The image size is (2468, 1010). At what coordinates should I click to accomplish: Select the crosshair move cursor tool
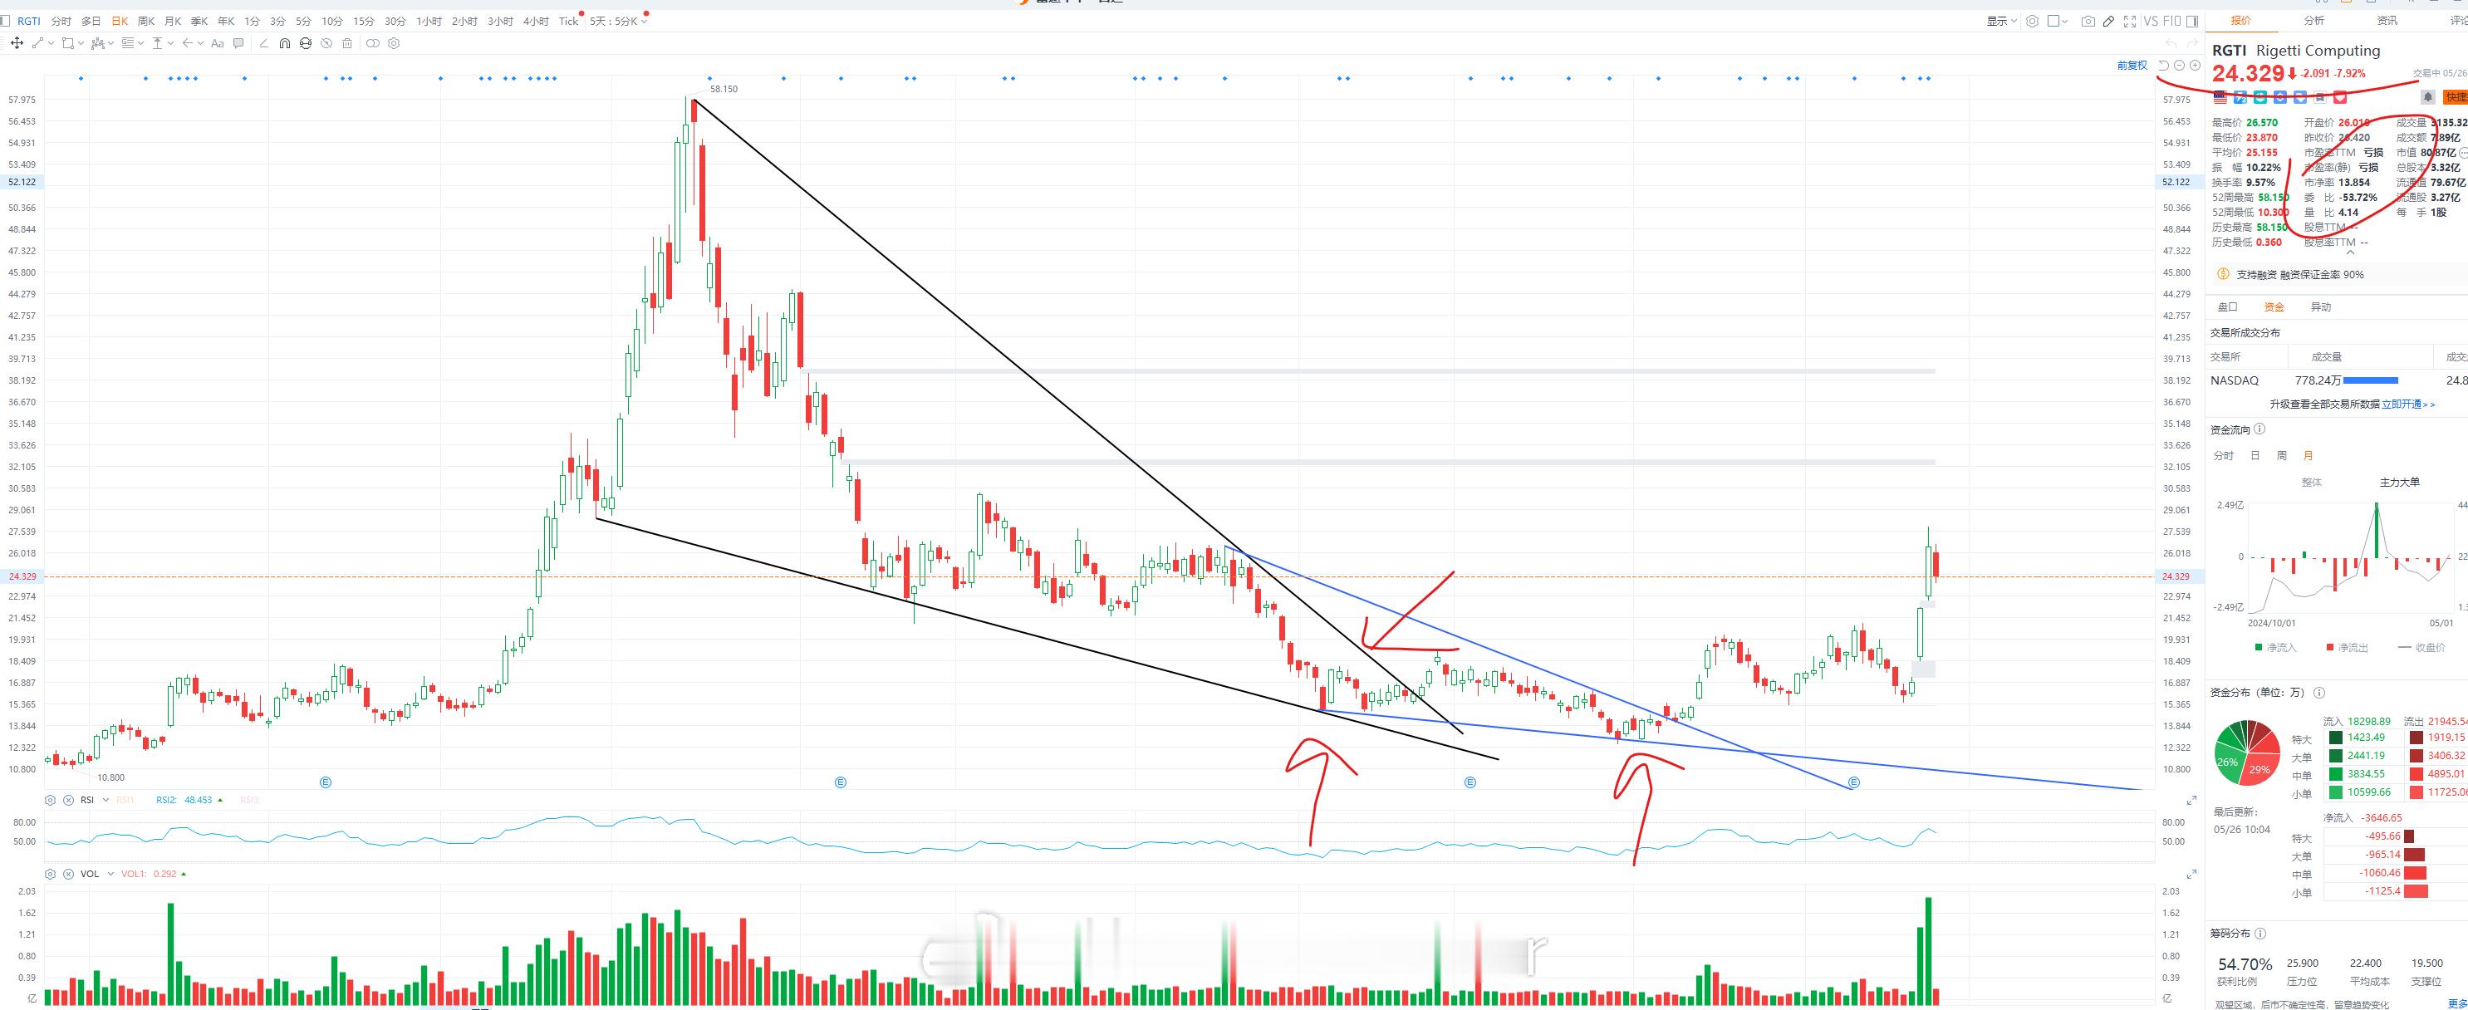coord(17,43)
